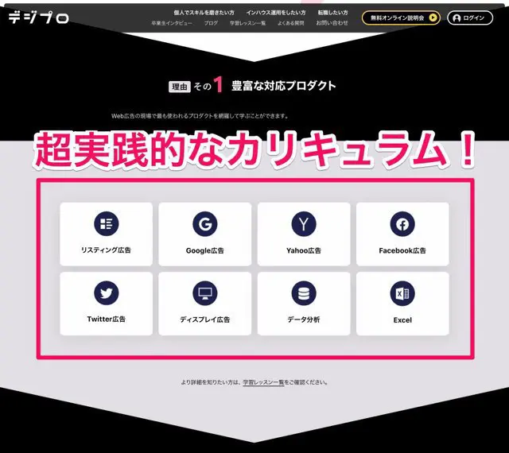Select the Google広告 label
Image resolution: width=509 pixels, height=453 pixels.
[x=205, y=250]
